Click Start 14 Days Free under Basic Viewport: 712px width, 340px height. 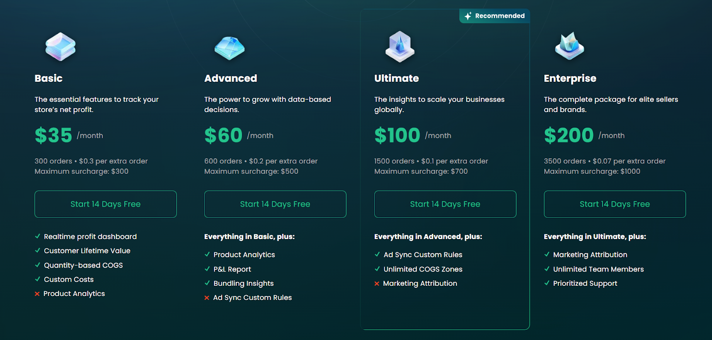click(105, 204)
